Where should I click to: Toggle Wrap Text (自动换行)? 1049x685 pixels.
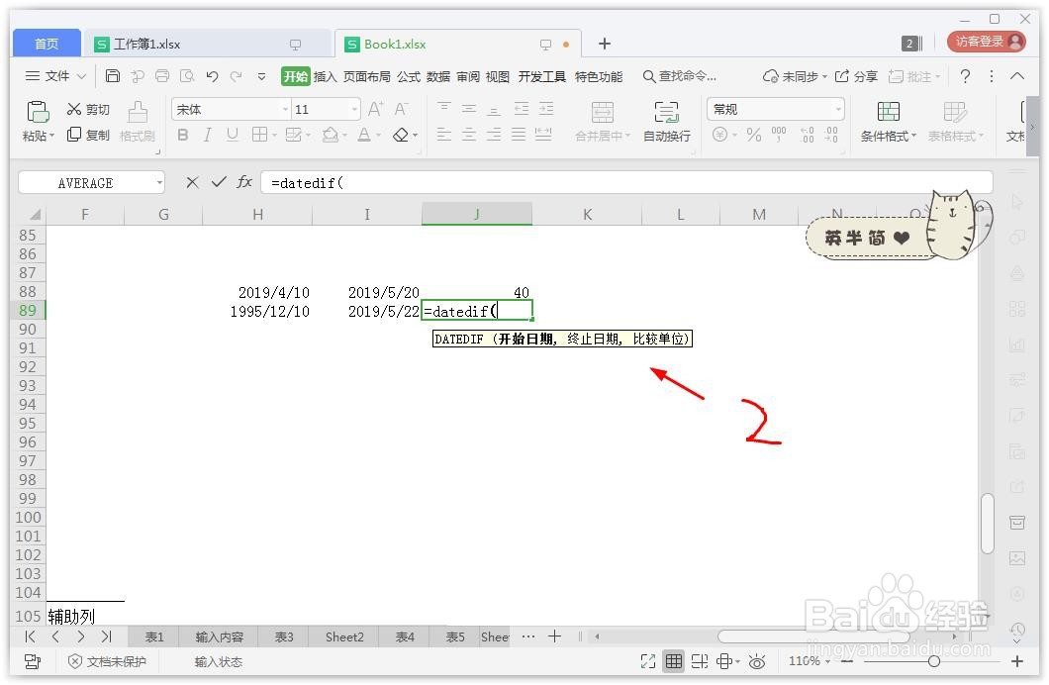tap(667, 121)
